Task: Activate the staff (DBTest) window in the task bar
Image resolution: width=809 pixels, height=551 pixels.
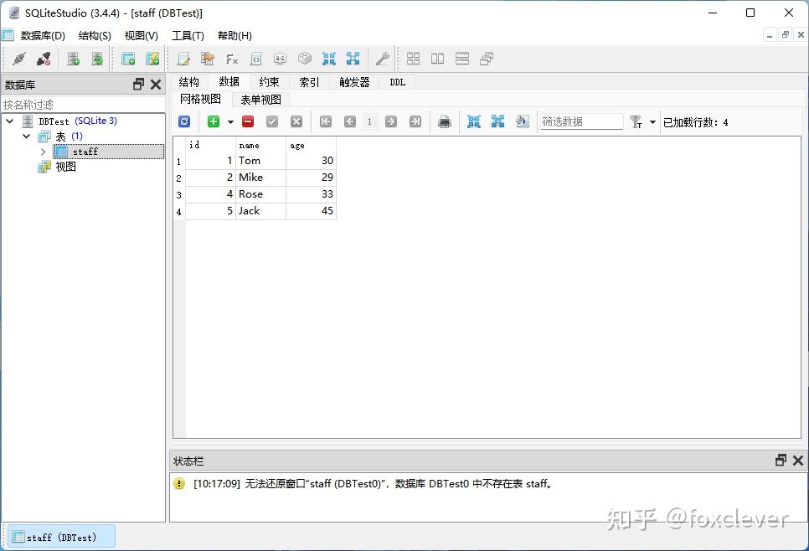Action: click(61, 537)
